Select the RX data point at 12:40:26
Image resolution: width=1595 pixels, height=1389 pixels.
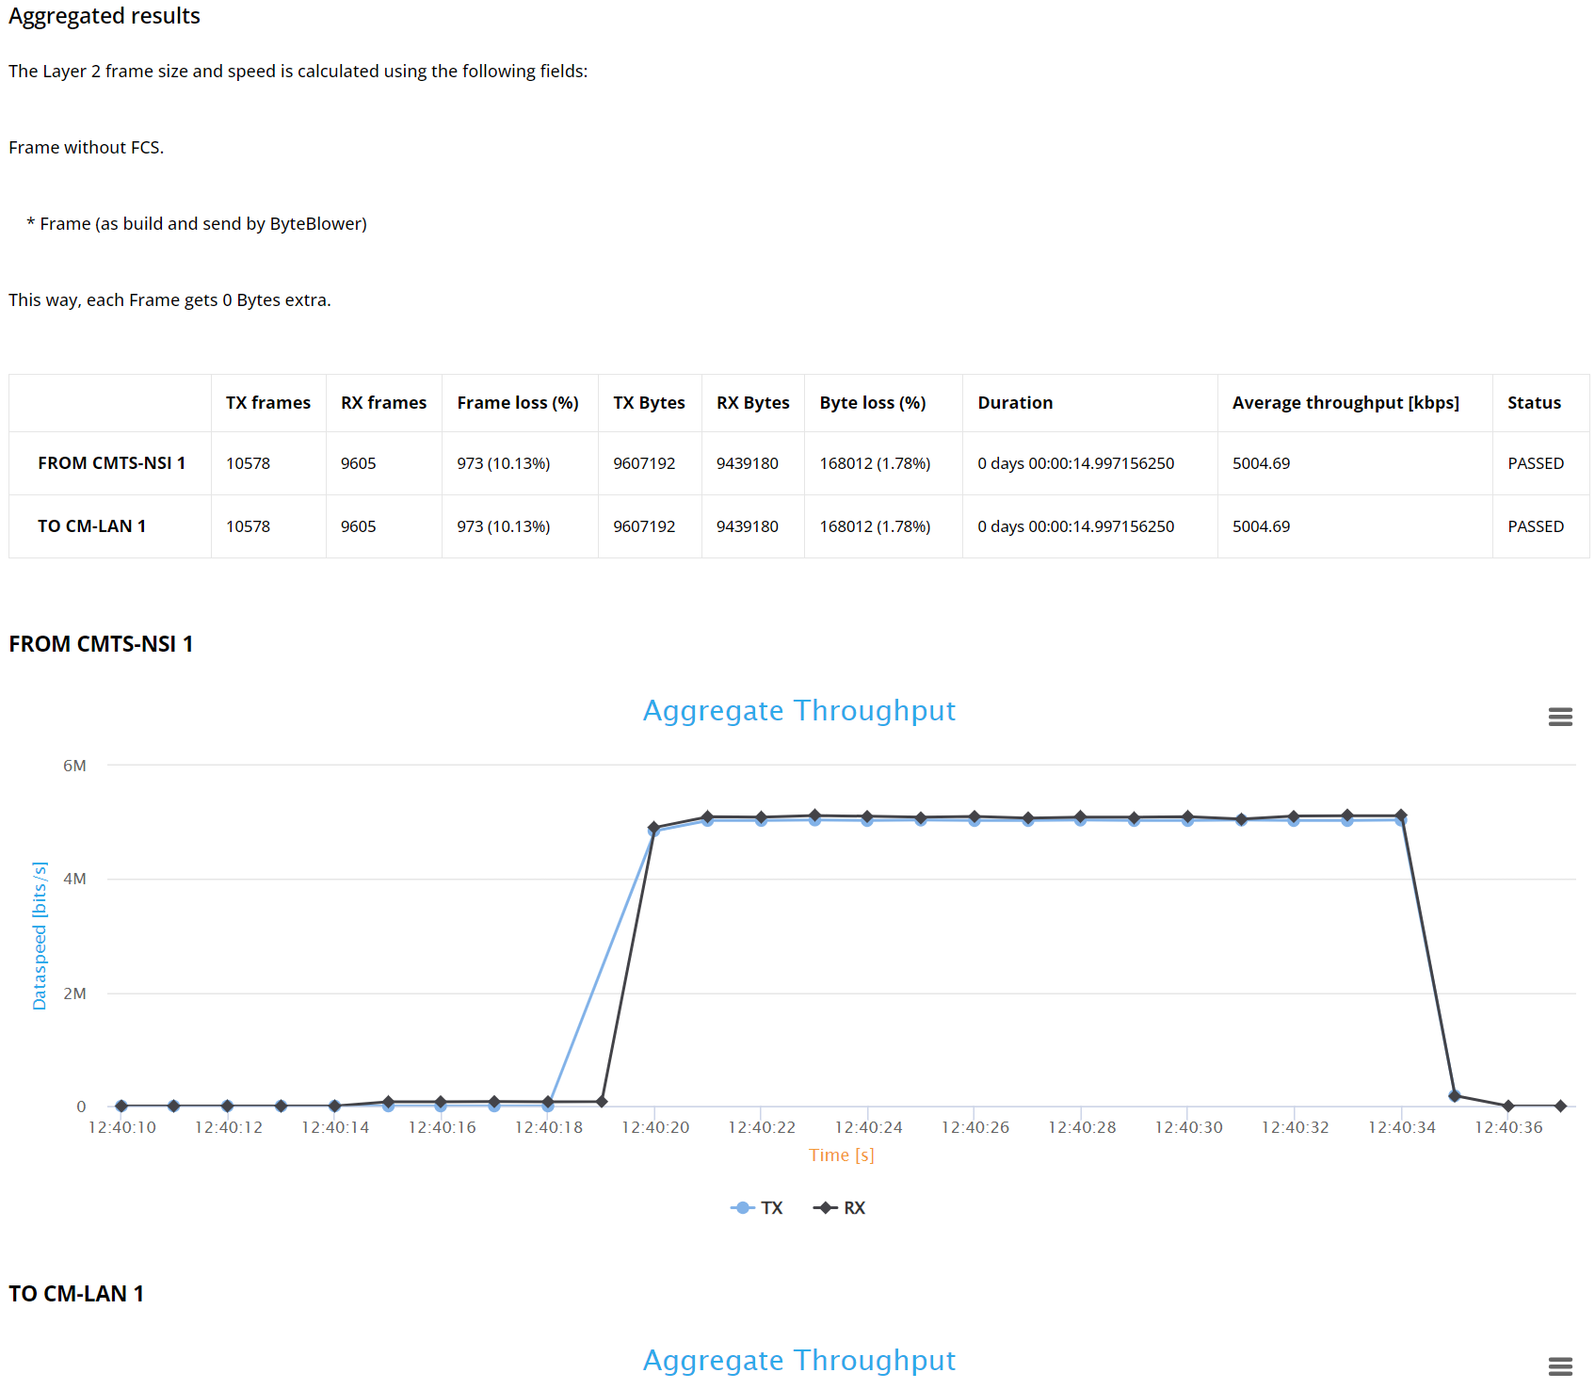975,817
